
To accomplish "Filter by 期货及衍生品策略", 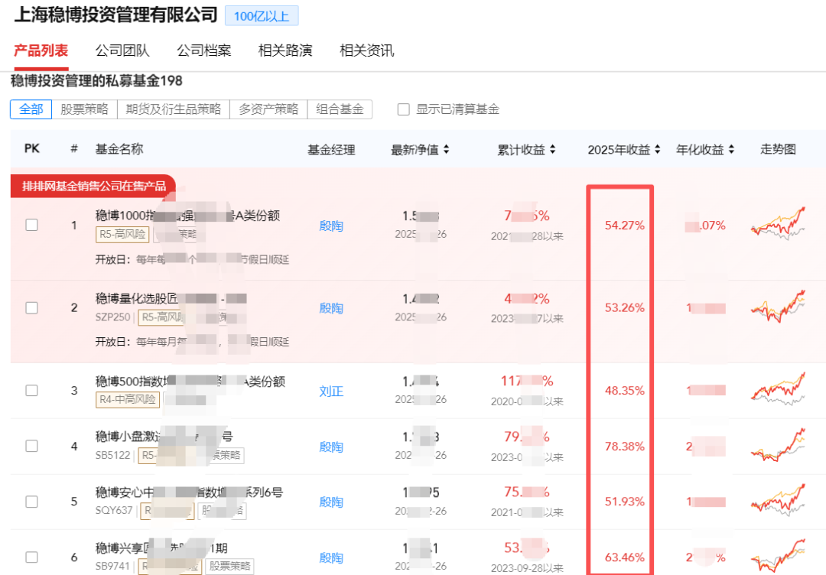I will 174,109.
